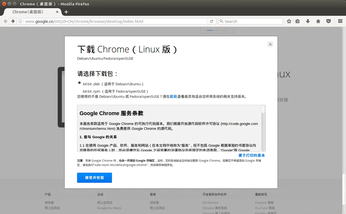Maximize the Firefox window
The image size is (346, 214).
point(14,4)
